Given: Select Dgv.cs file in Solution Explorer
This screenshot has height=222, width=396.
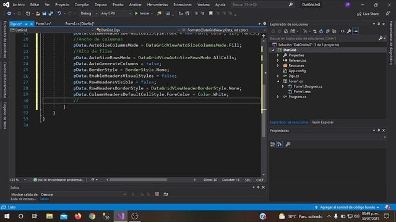Looking at the screenshot, I should [294, 76].
